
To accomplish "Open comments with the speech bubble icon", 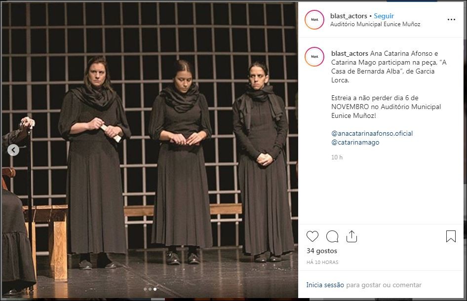I will pos(332,236).
